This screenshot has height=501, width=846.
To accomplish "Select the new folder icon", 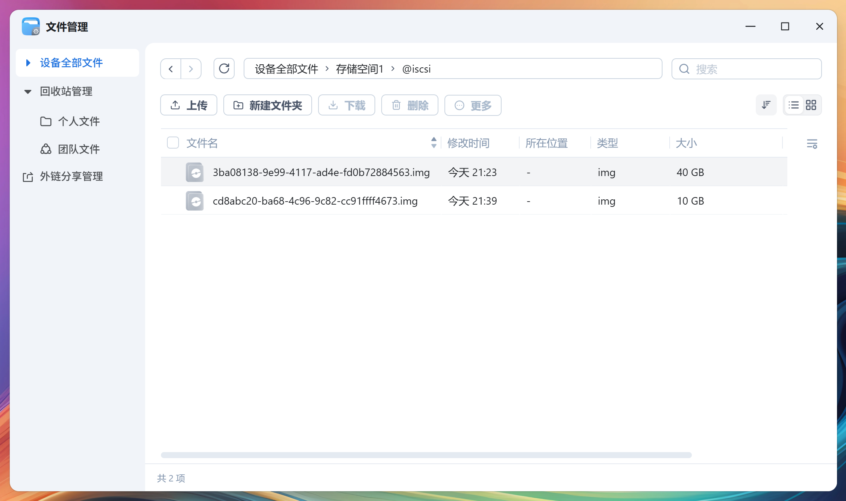I will click(238, 105).
